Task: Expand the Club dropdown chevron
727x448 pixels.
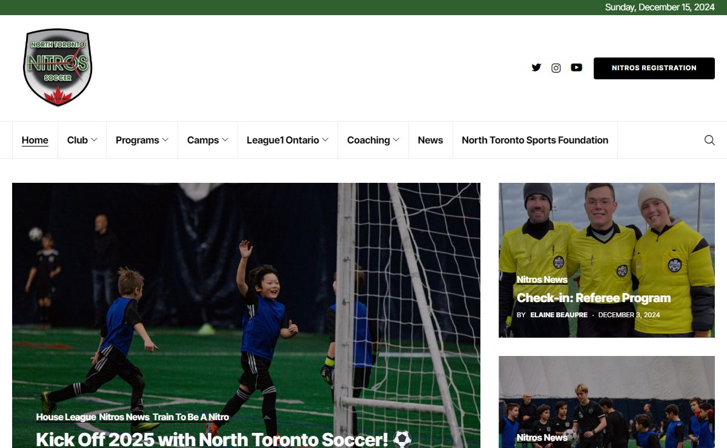Action: 94,140
